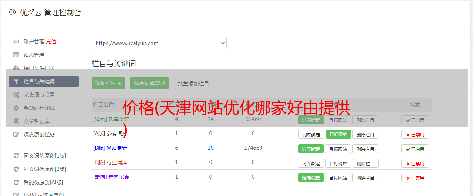
Task: Click the refresh icon for 同义词伪原创[1版]
Action: pyautogui.click(x=16, y=156)
